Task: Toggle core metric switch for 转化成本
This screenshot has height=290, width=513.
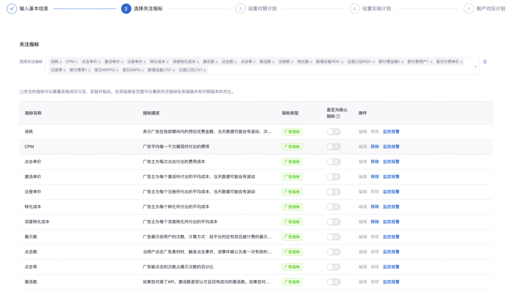Action: [333, 207]
